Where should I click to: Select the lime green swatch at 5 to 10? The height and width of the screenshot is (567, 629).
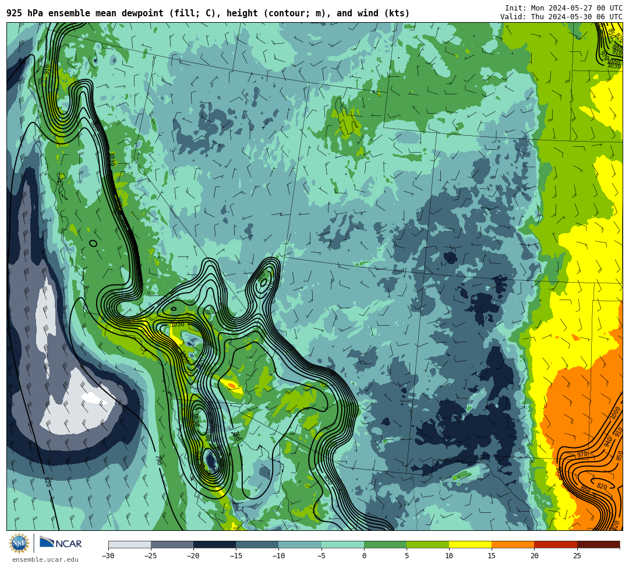[x=427, y=544]
